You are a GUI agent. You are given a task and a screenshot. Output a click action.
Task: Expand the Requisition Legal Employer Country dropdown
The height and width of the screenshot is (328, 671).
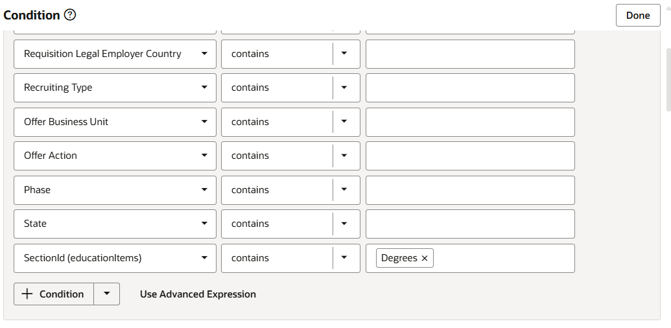coord(204,54)
